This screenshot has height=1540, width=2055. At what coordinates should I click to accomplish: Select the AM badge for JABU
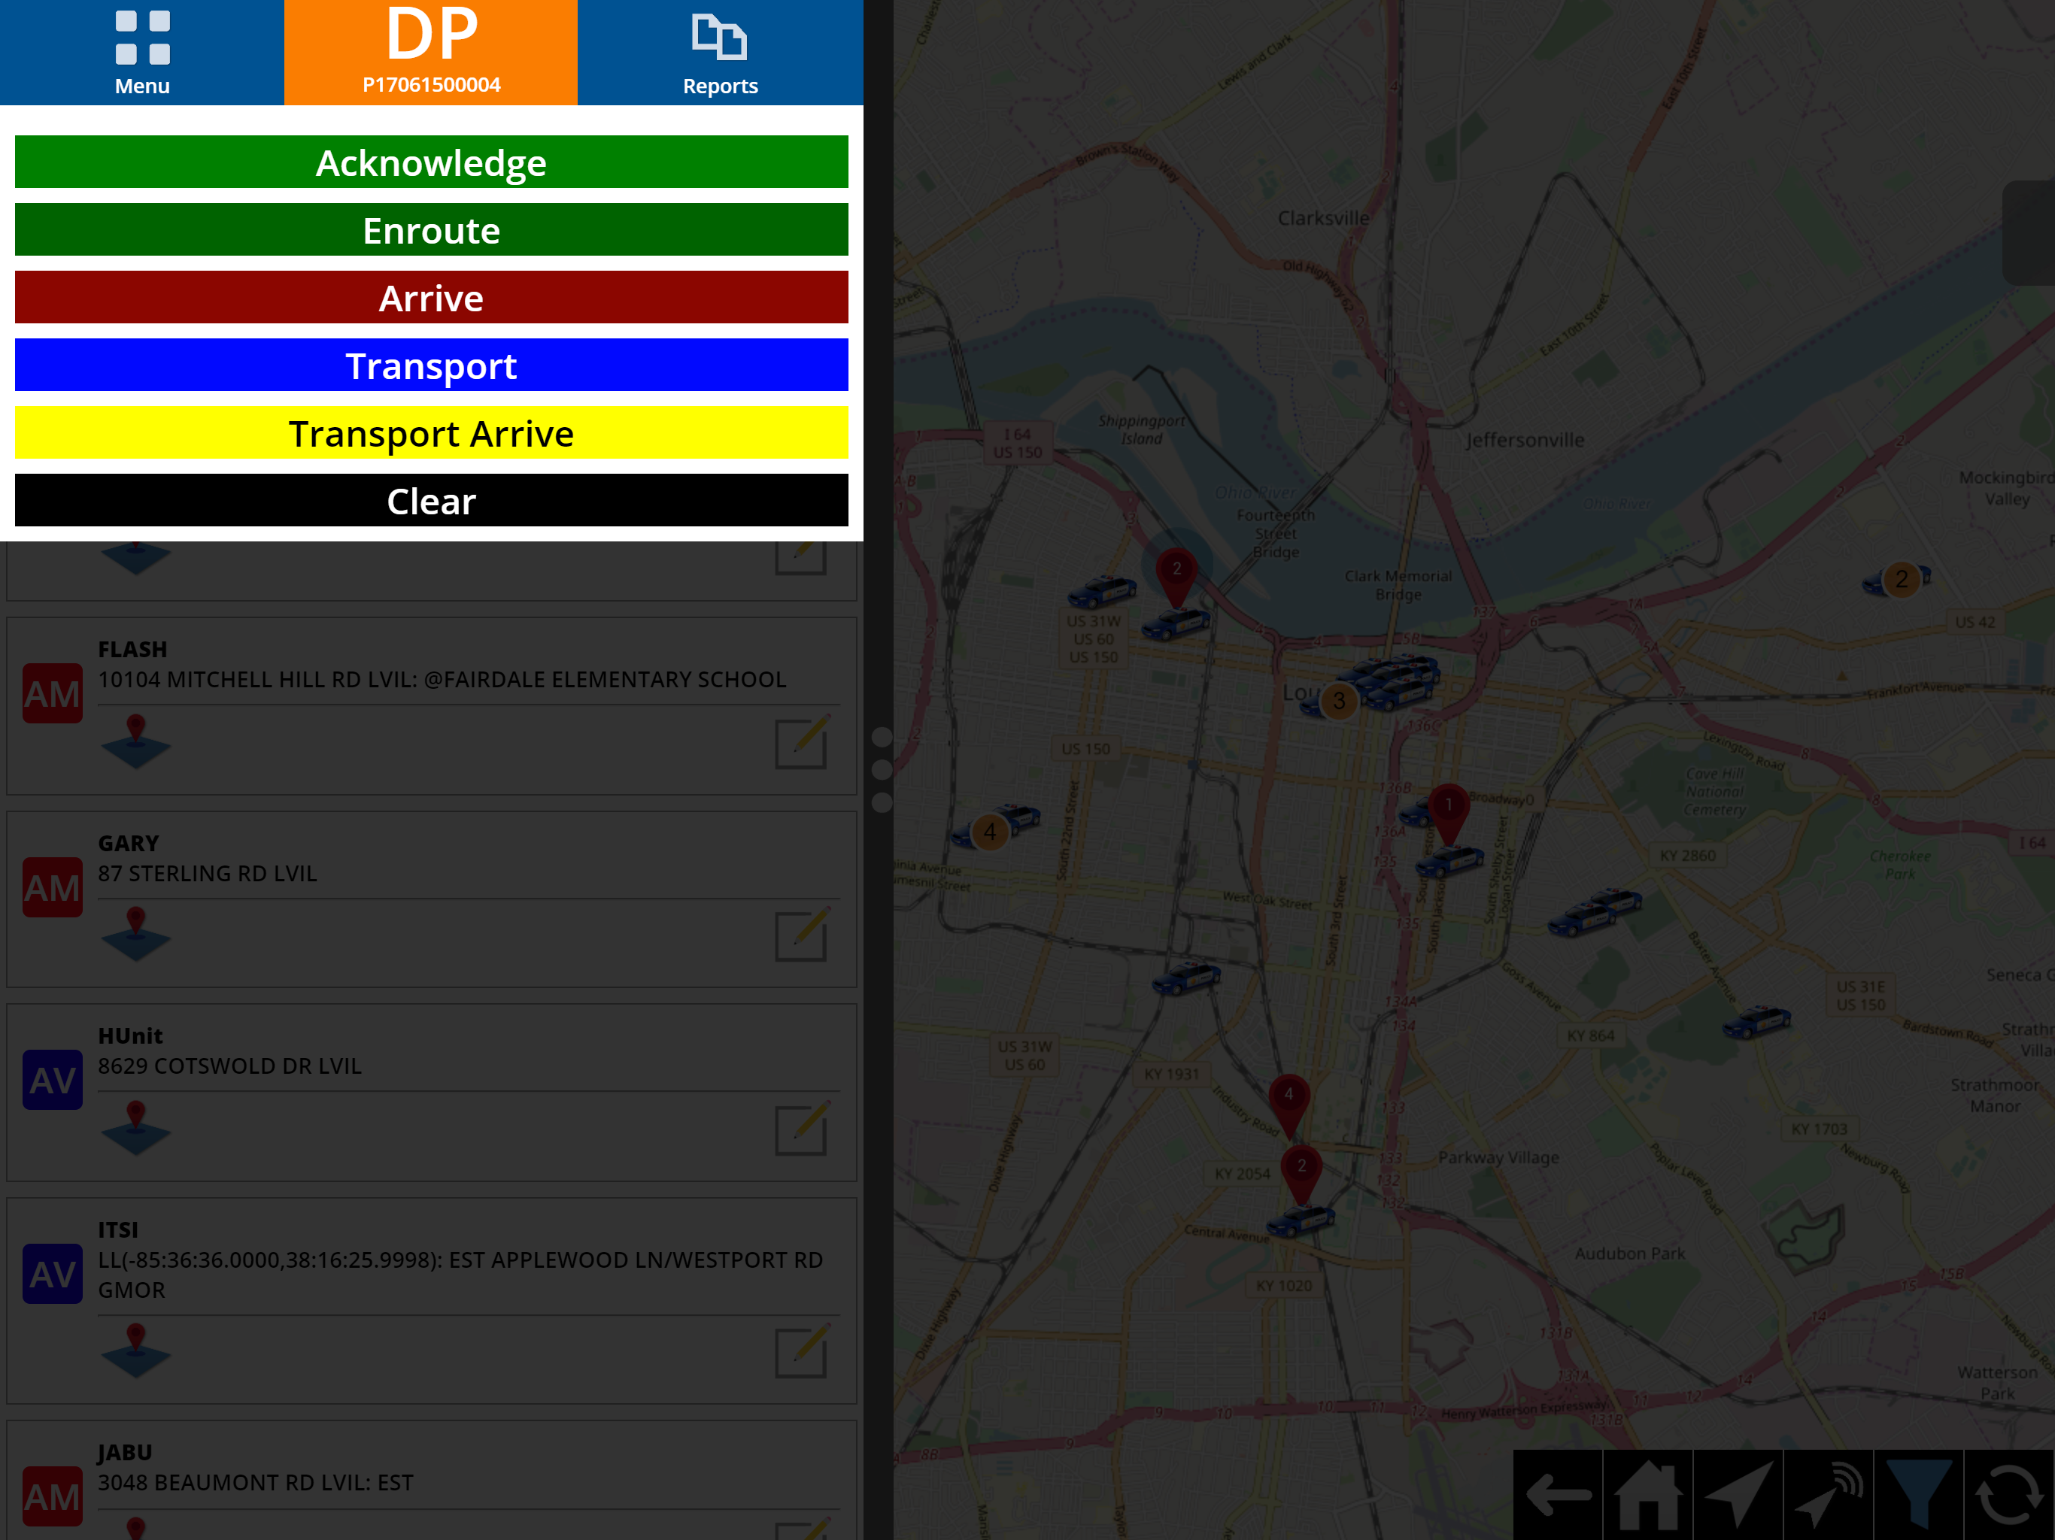pyautogui.click(x=52, y=1497)
